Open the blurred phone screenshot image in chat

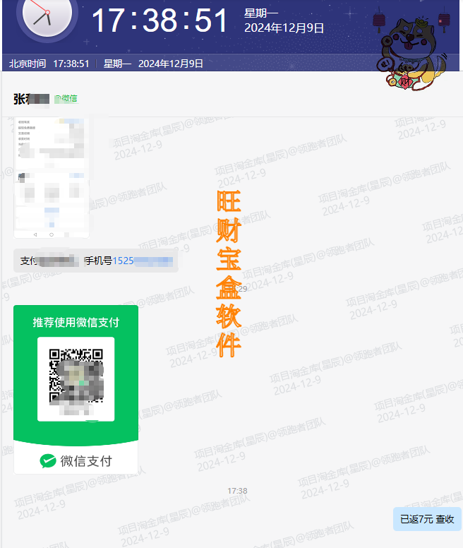click(x=52, y=178)
